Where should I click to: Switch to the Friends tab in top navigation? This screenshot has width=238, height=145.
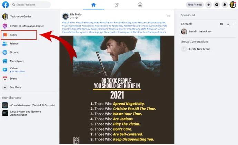pyautogui.click(x=117, y=5)
